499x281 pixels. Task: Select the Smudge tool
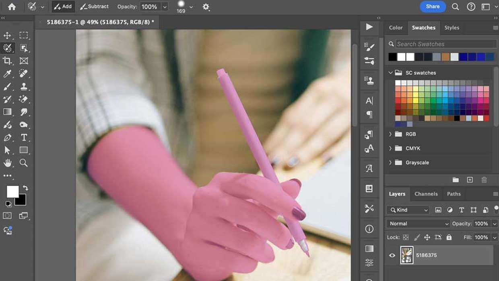click(x=24, y=112)
